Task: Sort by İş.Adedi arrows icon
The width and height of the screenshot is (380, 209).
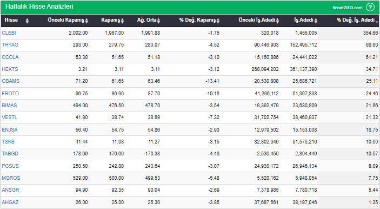Action: (x=316, y=21)
